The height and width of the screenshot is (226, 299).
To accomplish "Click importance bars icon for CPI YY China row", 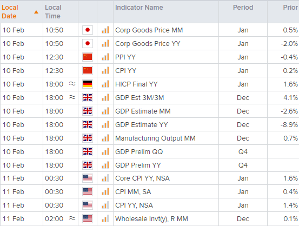I will (105, 71).
